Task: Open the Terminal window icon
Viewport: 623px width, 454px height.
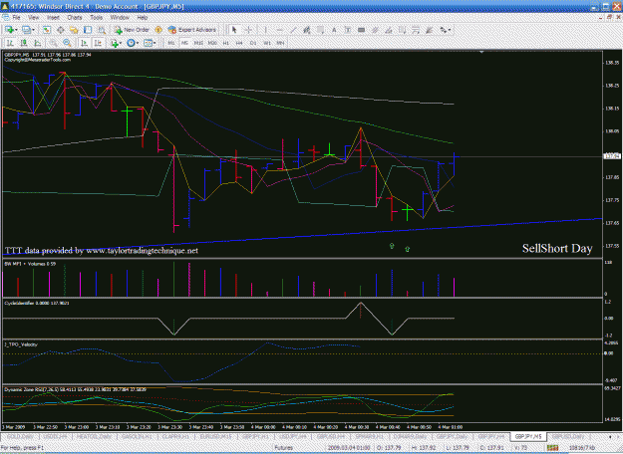Action: tap(88, 30)
